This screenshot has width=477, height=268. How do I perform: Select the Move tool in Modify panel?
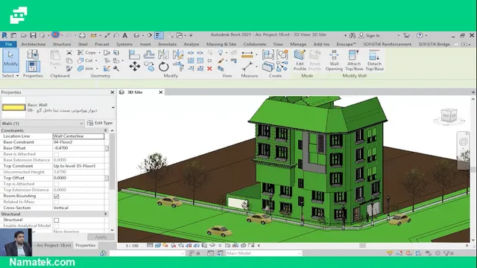[135, 66]
